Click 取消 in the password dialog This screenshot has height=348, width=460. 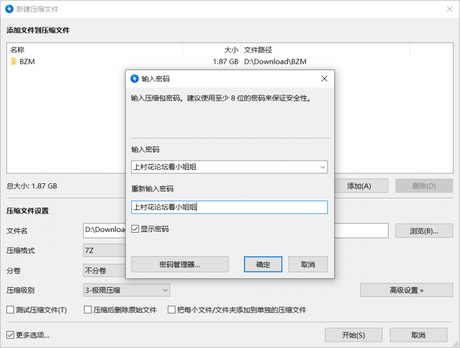tap(308, 264)
